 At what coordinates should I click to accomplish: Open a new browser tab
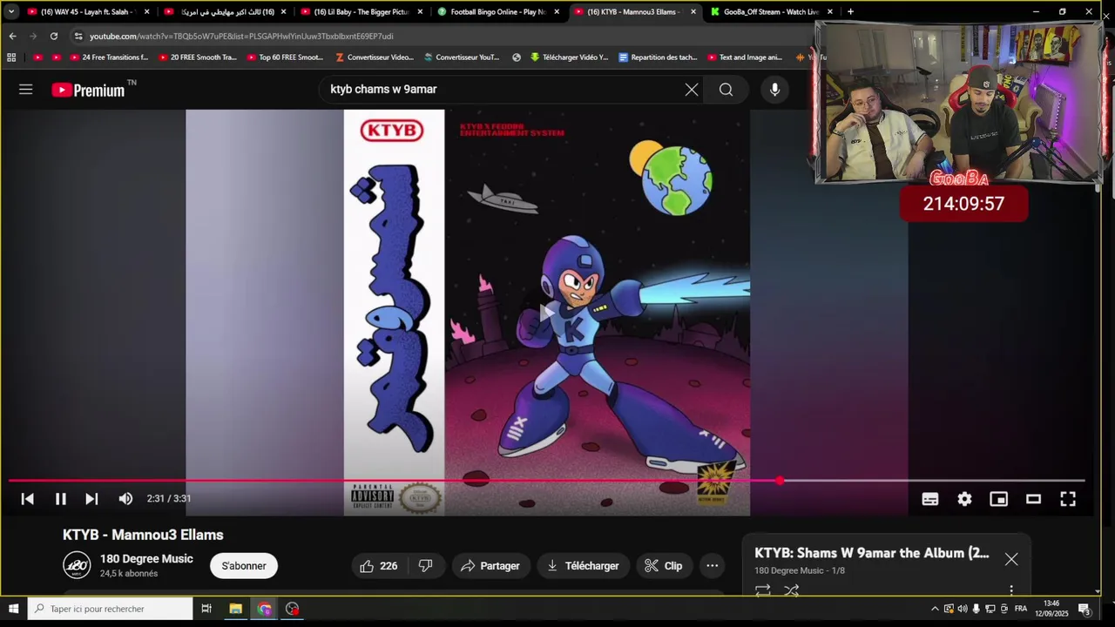click(x=850, y=12)
